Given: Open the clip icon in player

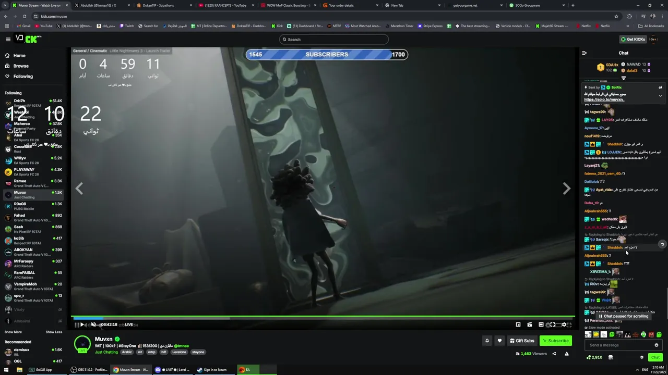Looking at the screenshot, I should point(530,324).
